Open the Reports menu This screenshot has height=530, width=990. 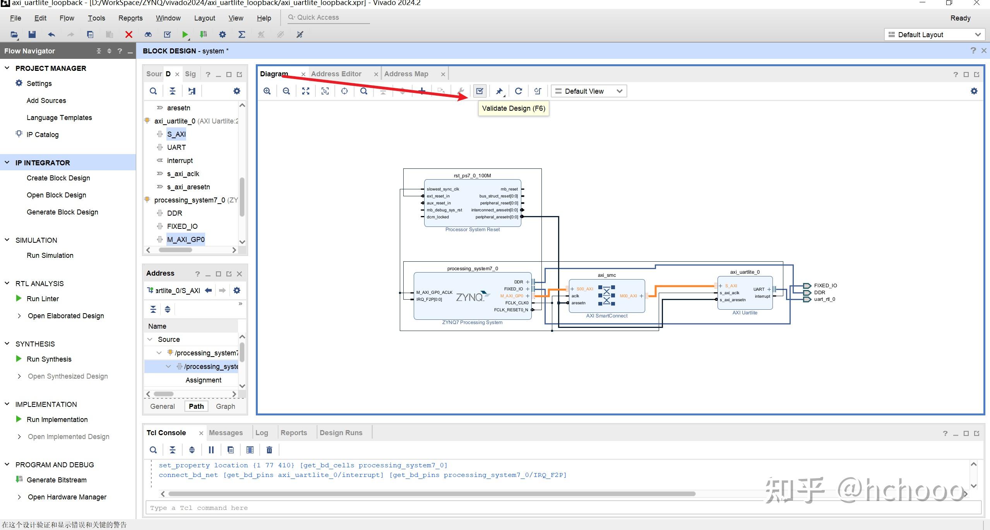[130, 18]
